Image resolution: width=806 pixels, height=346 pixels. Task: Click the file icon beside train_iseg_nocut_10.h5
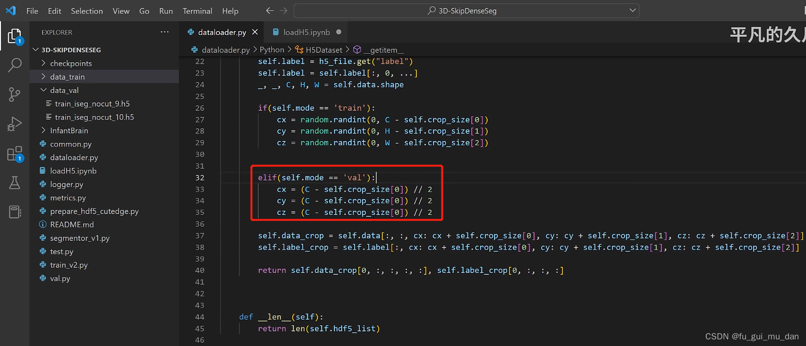click(49, 117)
